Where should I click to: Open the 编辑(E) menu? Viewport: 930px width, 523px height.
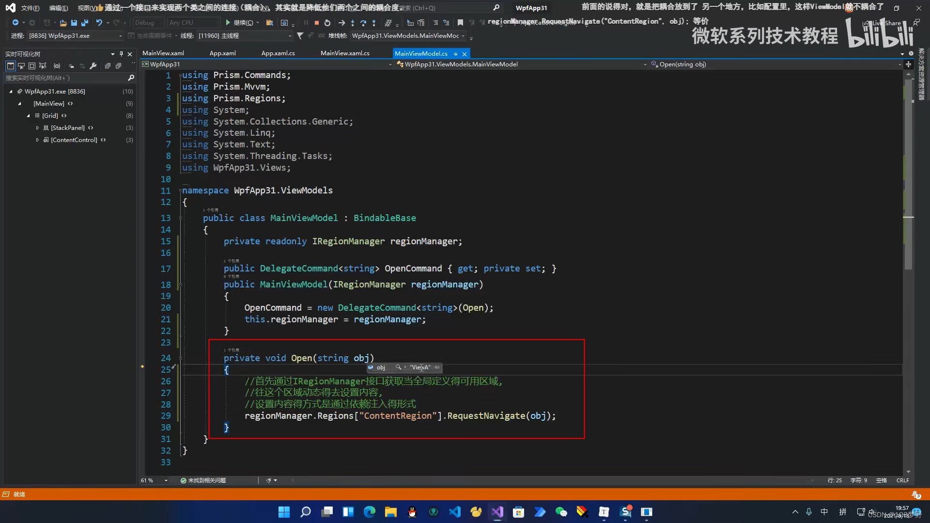(58, 8)
